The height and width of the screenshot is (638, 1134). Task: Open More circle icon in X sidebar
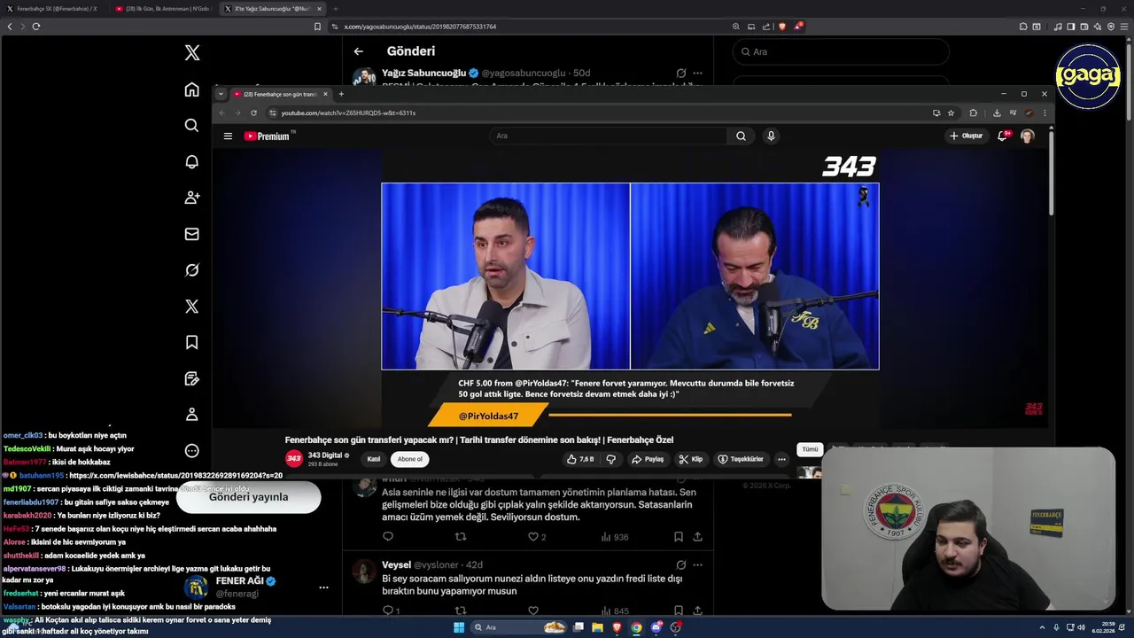[x=192, y=451]
